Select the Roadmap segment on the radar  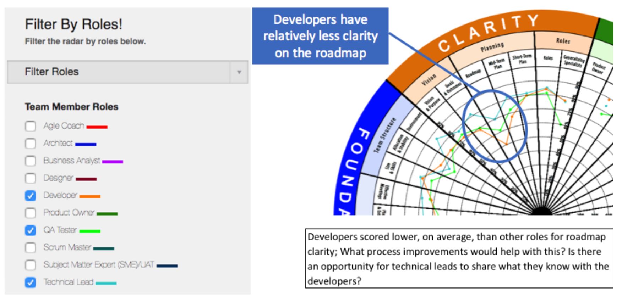pyautogui.click(x=473, y=73)
